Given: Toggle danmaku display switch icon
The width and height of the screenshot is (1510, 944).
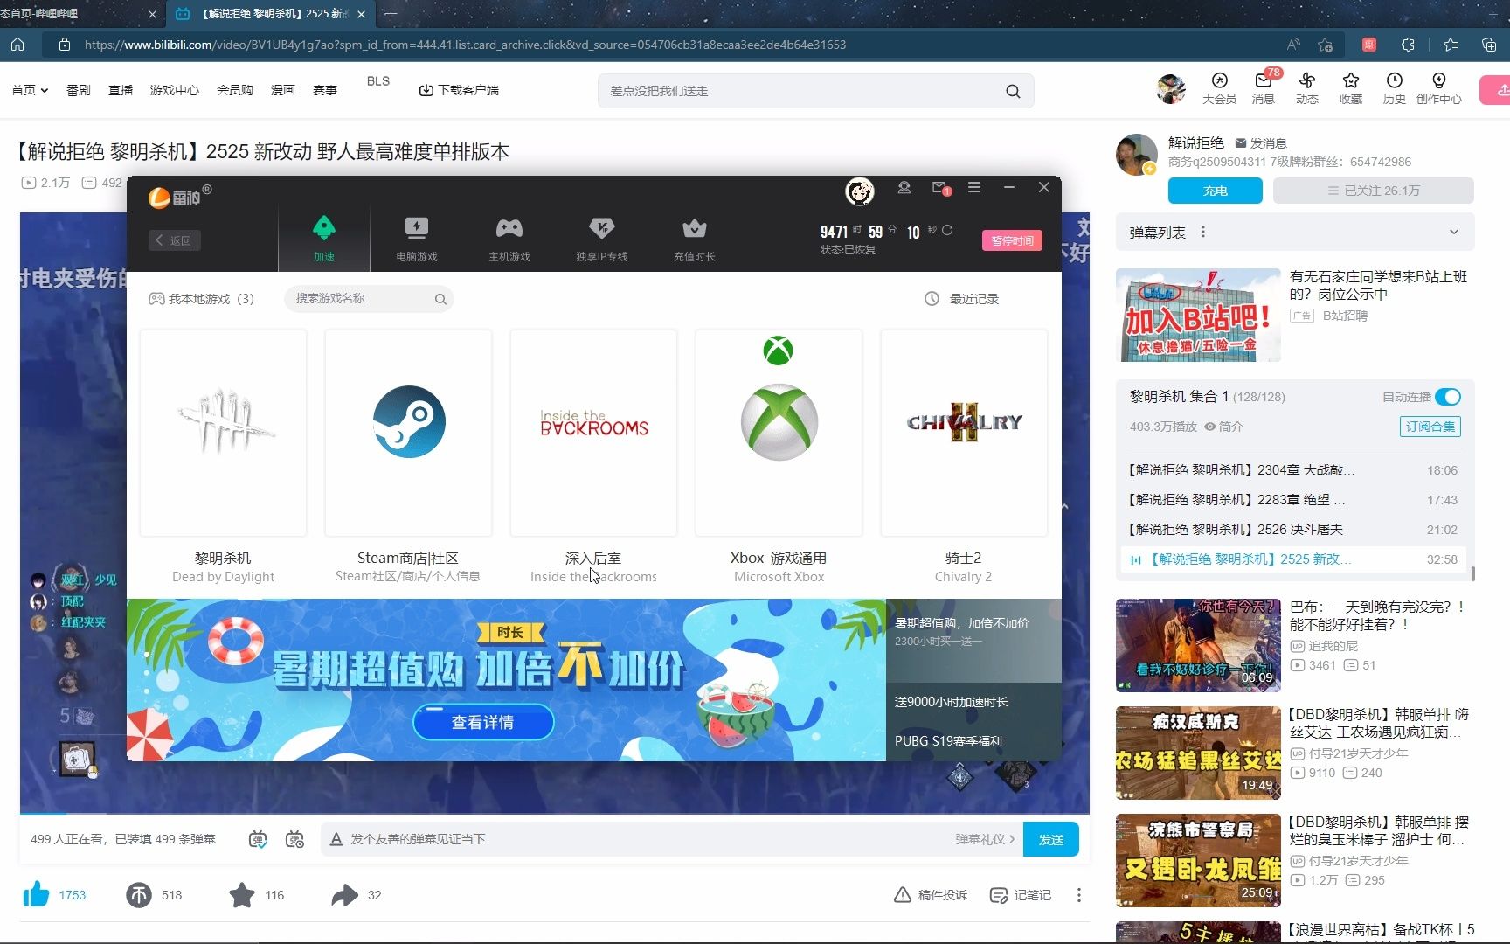Looking at the screenshot, I should (258, 839).
